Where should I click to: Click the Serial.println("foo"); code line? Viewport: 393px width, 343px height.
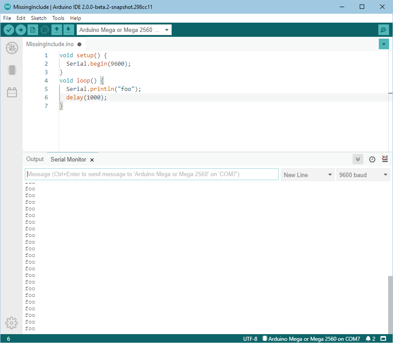point(103,89)
